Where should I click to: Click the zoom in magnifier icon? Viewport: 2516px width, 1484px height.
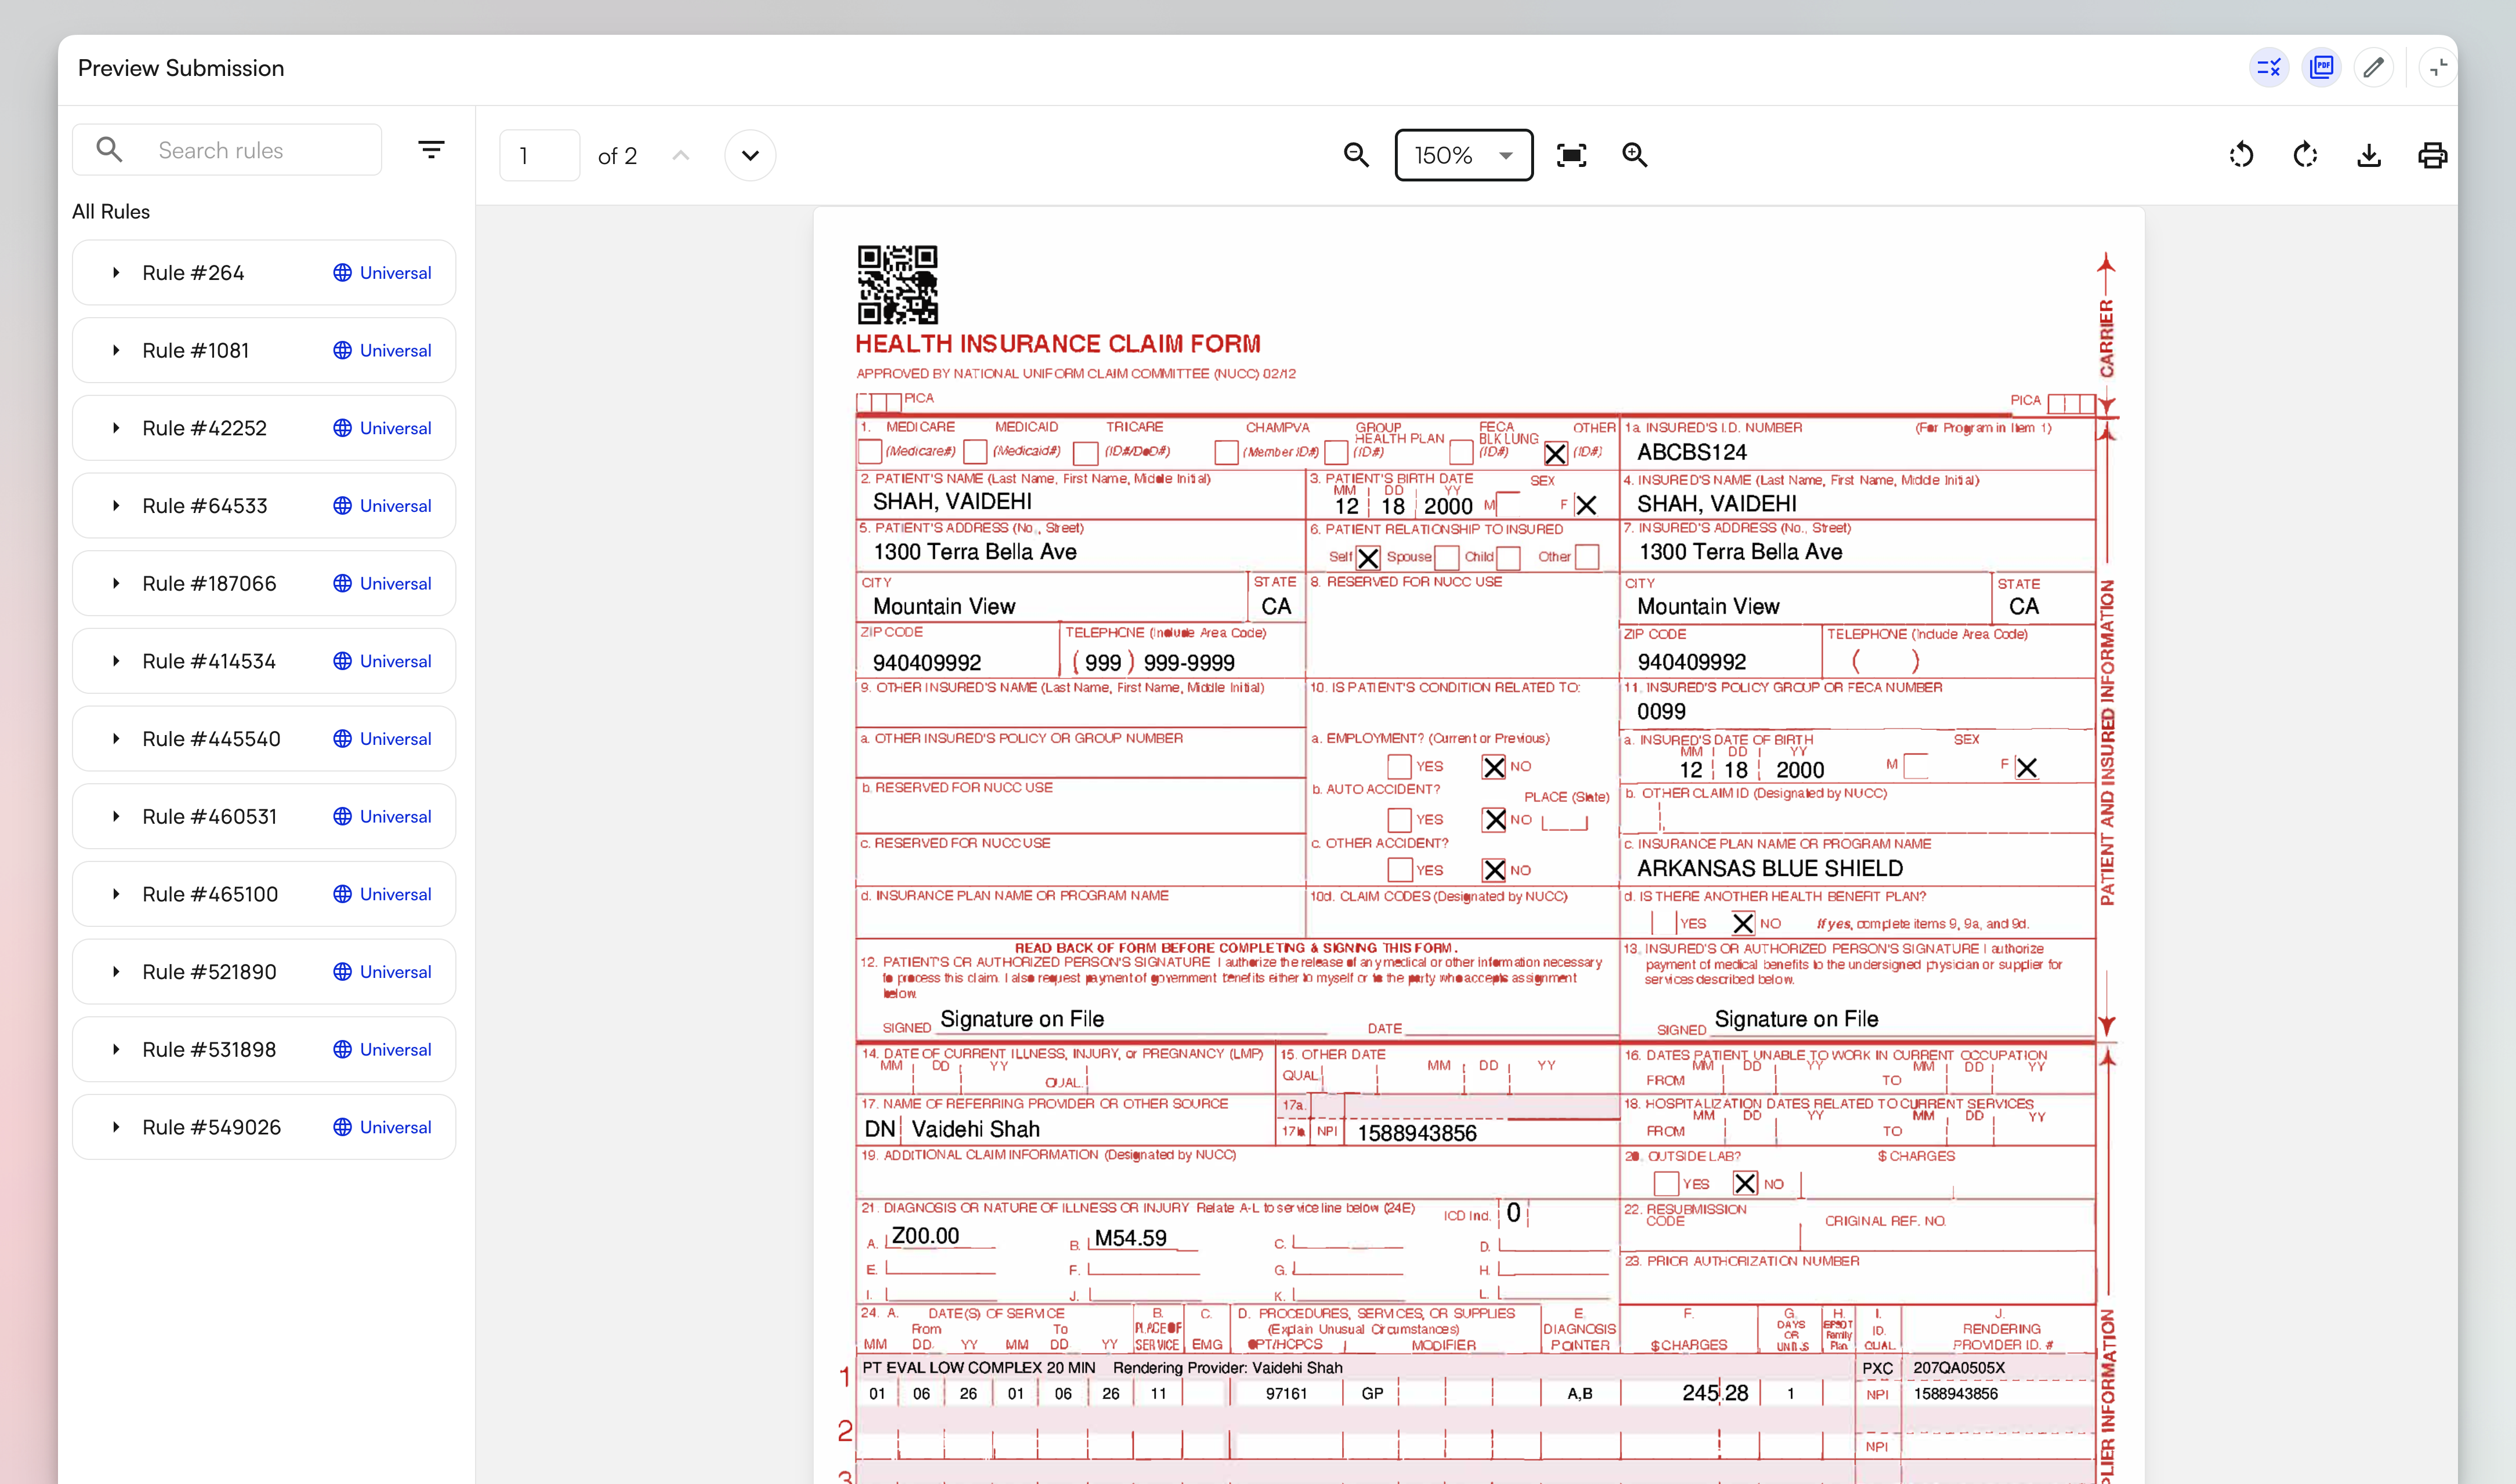[1634, 155]
